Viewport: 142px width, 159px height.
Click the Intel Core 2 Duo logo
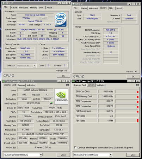click(x=61, y=20)
